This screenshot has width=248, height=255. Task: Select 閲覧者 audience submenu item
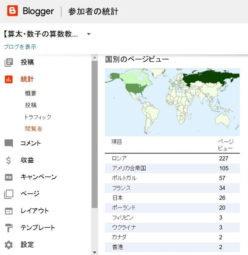pyautogui.click(x=33, y=129)
